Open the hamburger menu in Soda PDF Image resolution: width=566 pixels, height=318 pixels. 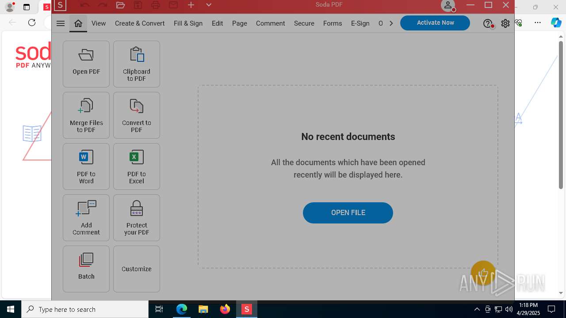61,23
